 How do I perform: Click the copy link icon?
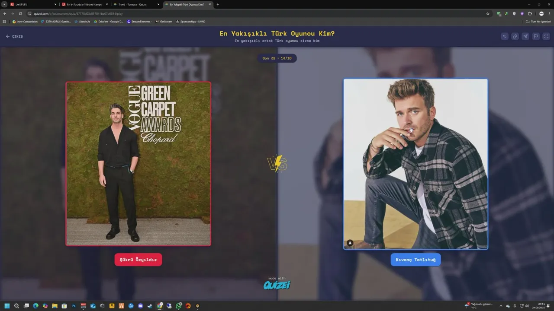[515, 36]
